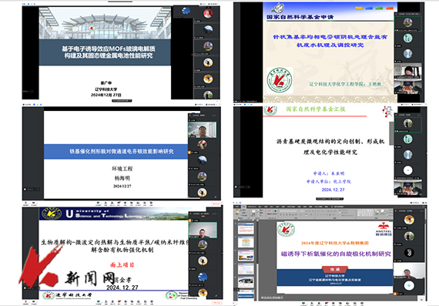Click the presenter video tile beside iron catalyst slide
This screenshot has height=306, width=439.
coord(202,129)
